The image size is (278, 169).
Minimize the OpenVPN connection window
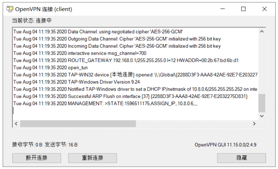tap(223, 9)
